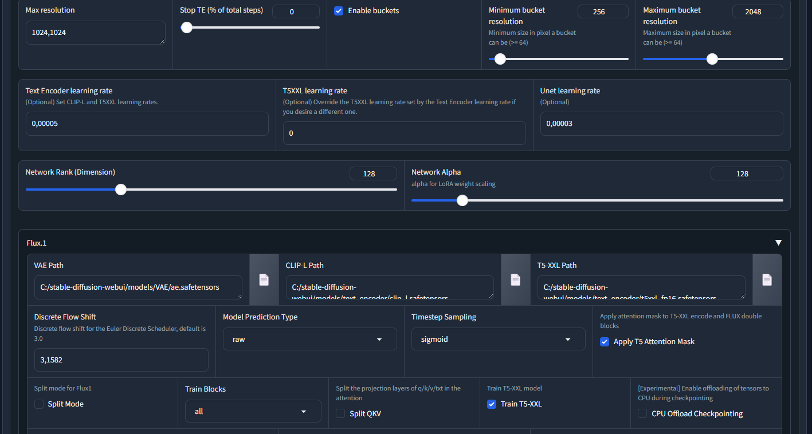The width and height of the screenshot is (812, 434).
Task: Edit the Network Rank number box
Action: (x=373, y=173)
